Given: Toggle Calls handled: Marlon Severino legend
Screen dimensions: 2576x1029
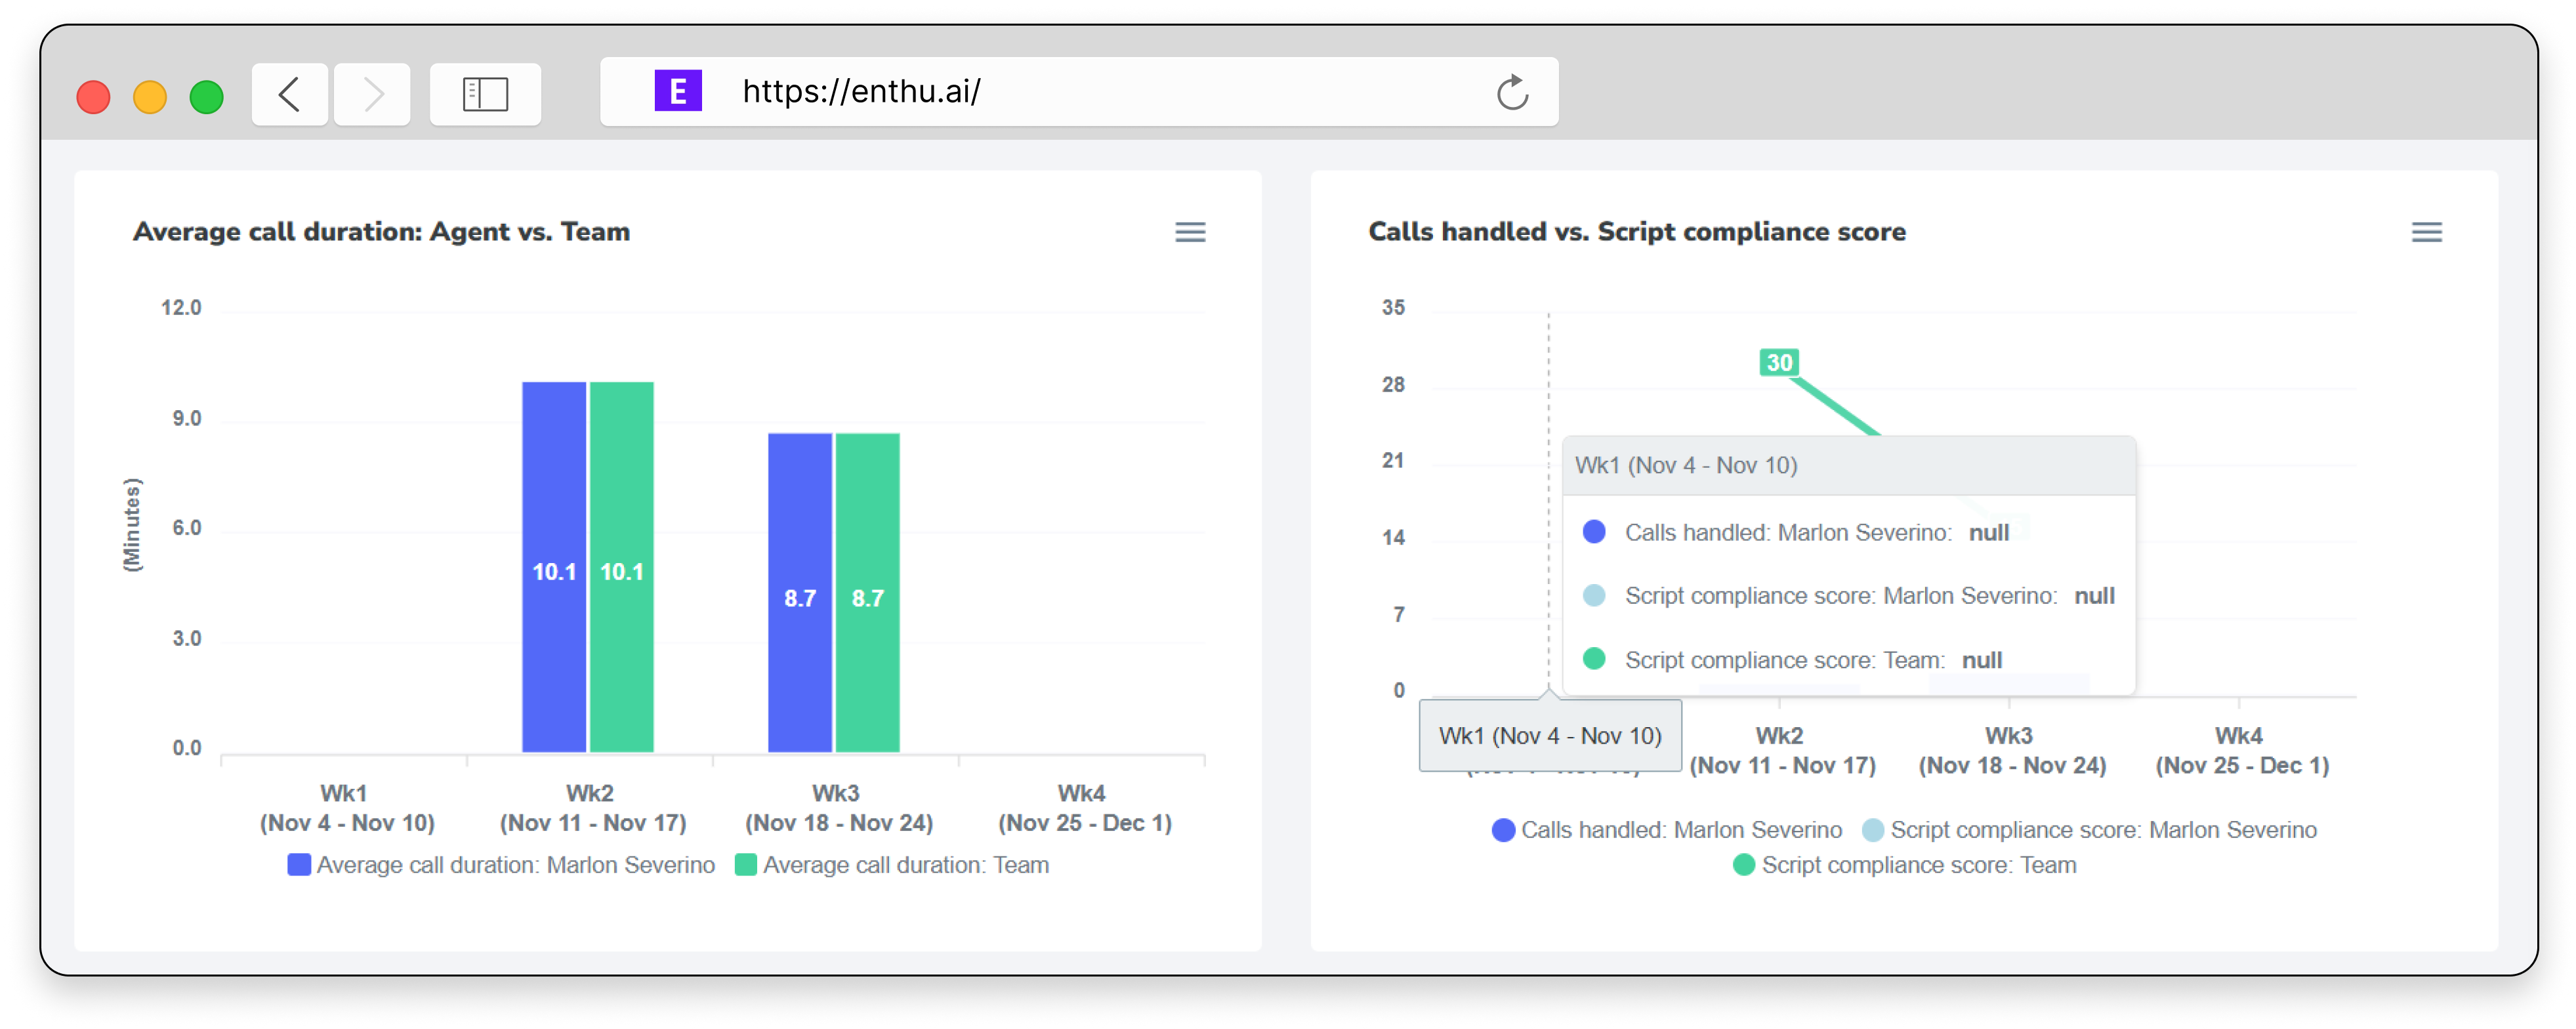Looking at the screenshot, I should (1666, 829).
